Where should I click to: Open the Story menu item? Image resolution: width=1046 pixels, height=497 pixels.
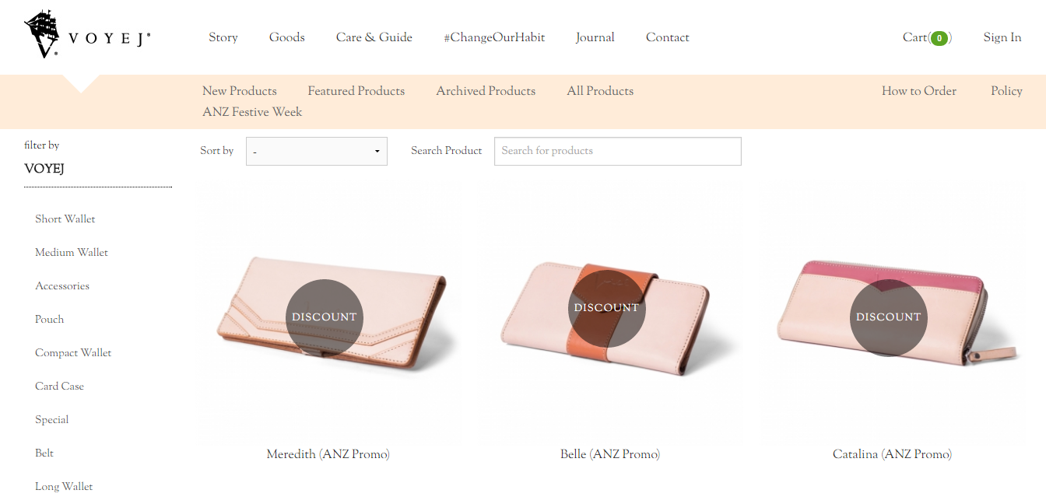pyautogui.click(x=223, y=37)
